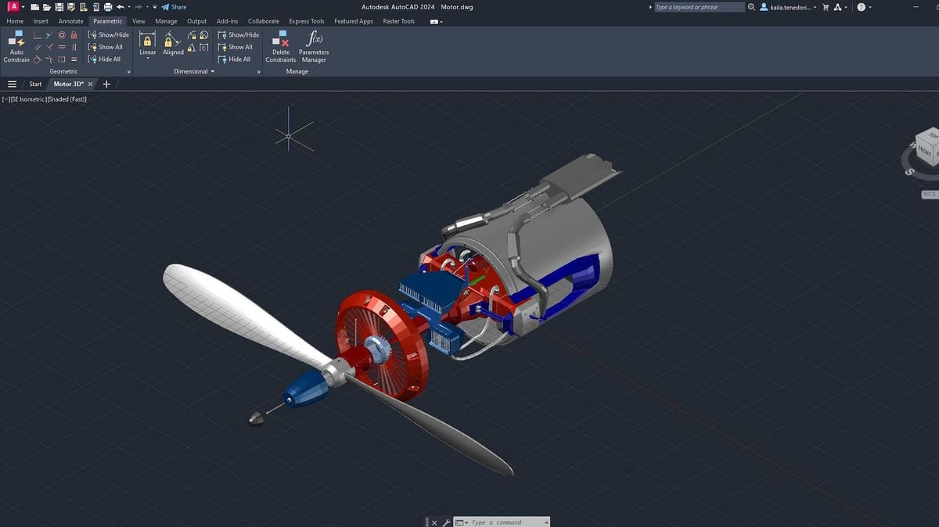
Task: Click the SE Isometric view control label
Action: pyautogui.click(x=28, y=99)
